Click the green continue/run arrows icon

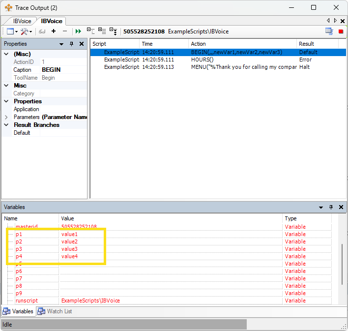[x=78, y=31]
